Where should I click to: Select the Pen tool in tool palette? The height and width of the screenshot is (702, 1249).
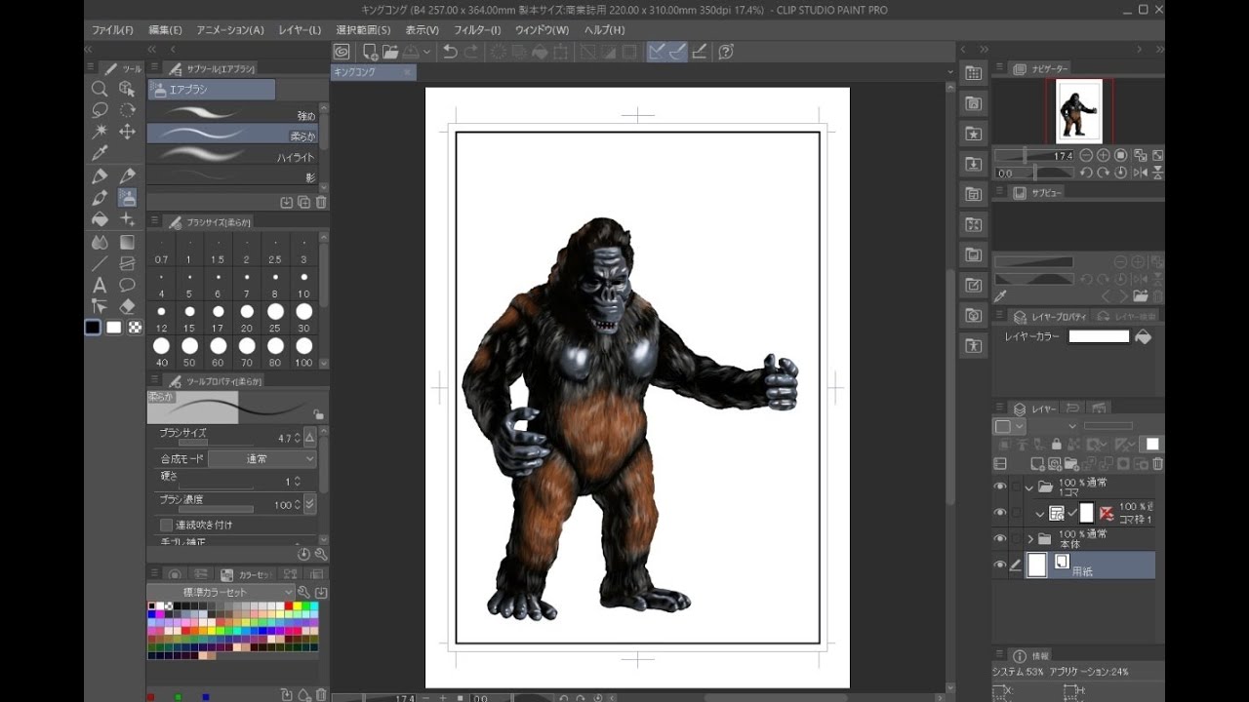(99, 176)
